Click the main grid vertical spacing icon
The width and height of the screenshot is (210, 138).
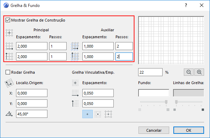pos(9,56)
